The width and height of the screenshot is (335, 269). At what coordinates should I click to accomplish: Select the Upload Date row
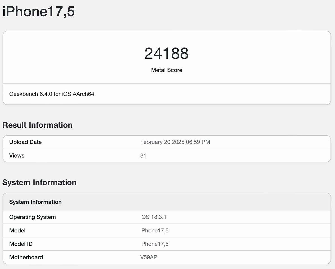pyautogui.click(x=25, y=142)
